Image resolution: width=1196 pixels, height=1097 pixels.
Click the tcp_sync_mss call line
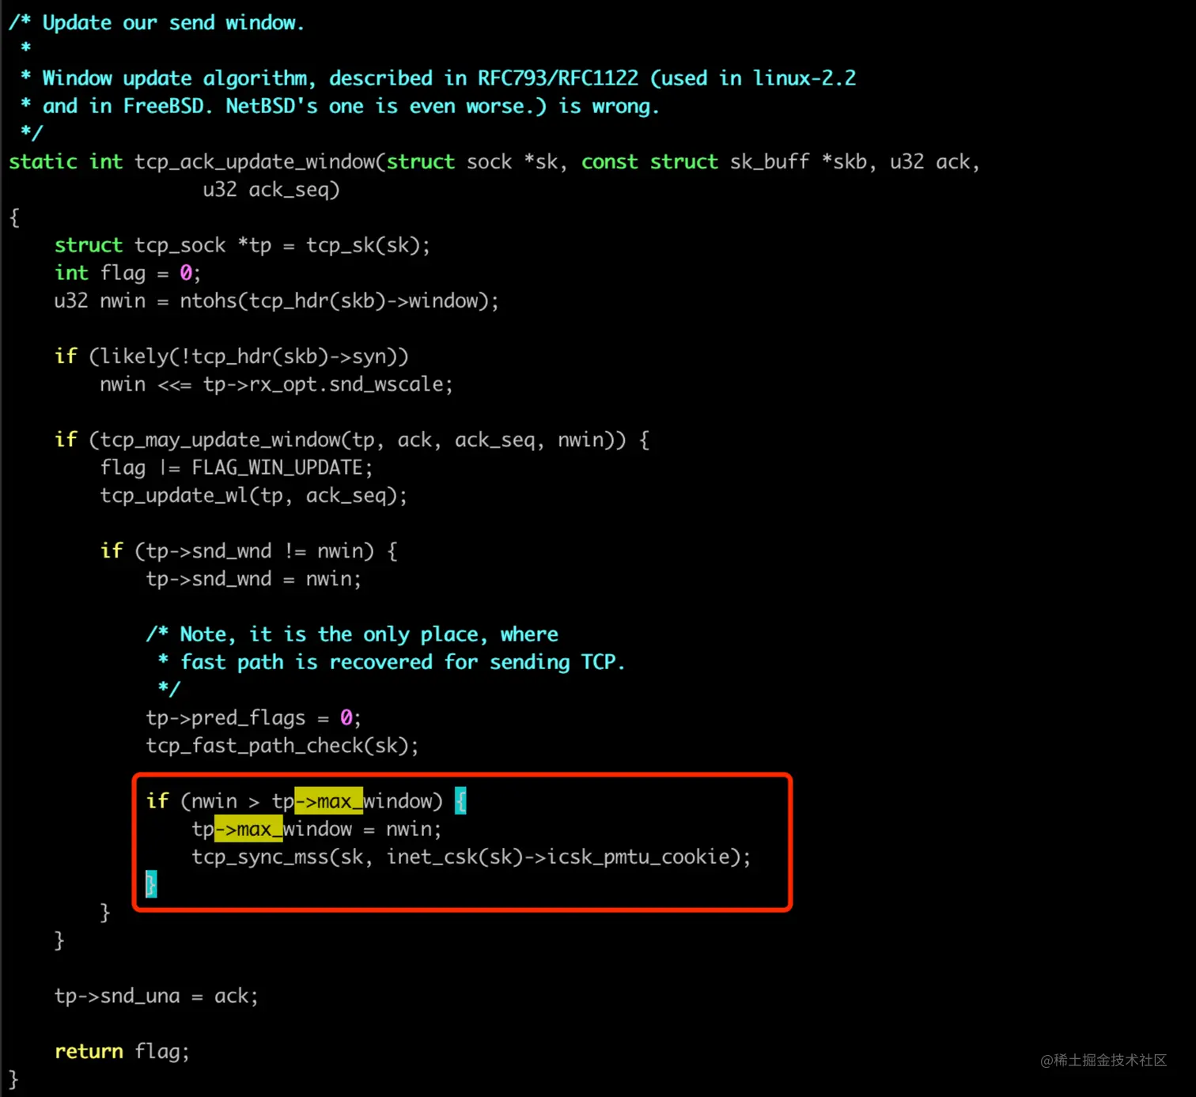471,857
